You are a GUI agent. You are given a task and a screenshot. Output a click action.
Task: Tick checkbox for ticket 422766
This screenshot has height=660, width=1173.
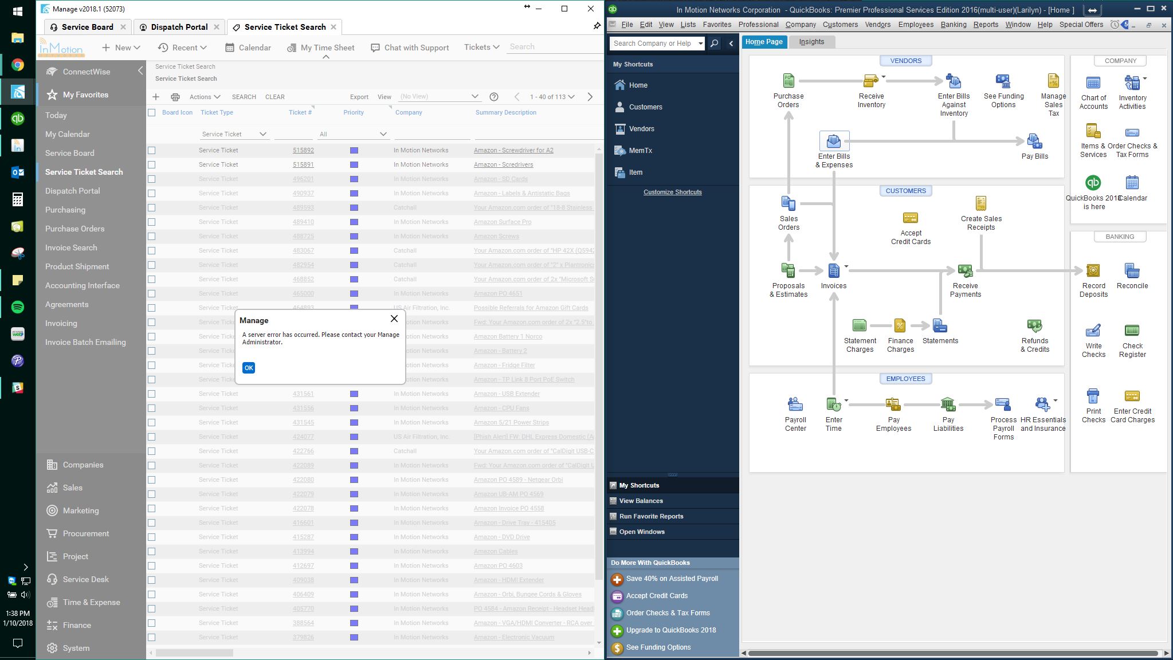(x=152, y=451)
